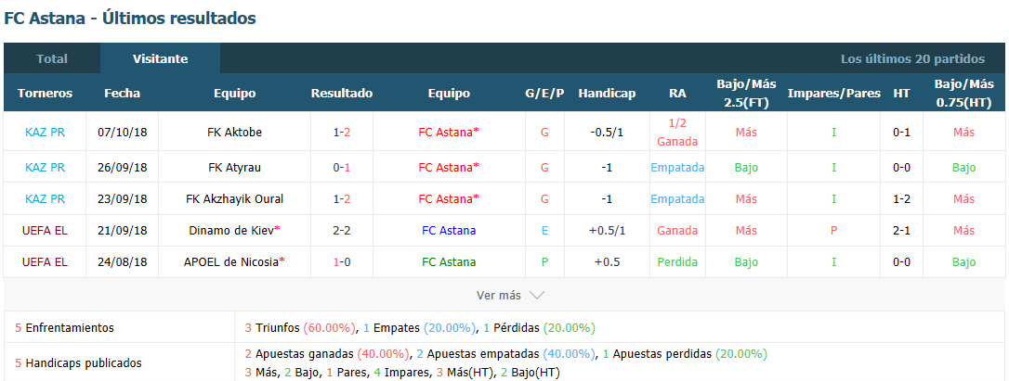The width and height of the screenshot is (1009, 381).
Task: Click the Handicap column header
Action: pos(607,93)
